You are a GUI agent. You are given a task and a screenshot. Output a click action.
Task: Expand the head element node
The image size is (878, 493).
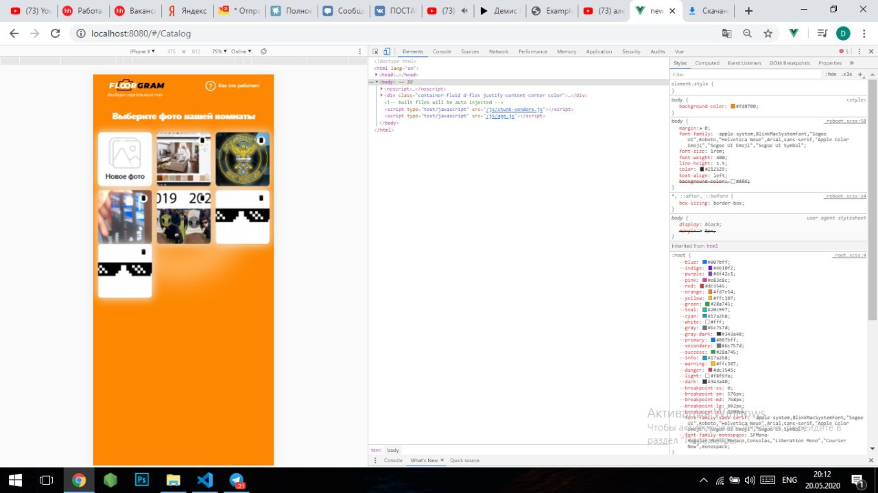click(377, 75)
